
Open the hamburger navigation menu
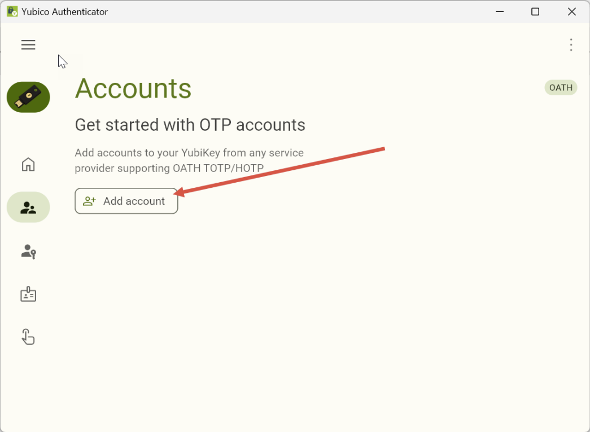(x=28, y=45)
